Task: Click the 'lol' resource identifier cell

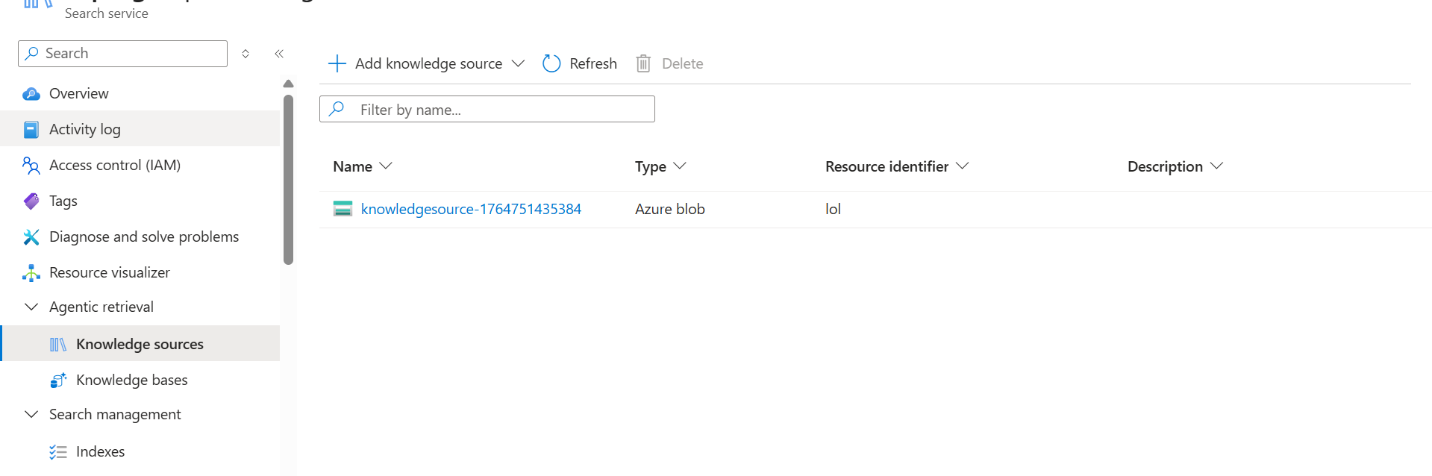Action: tap(833, 209)
